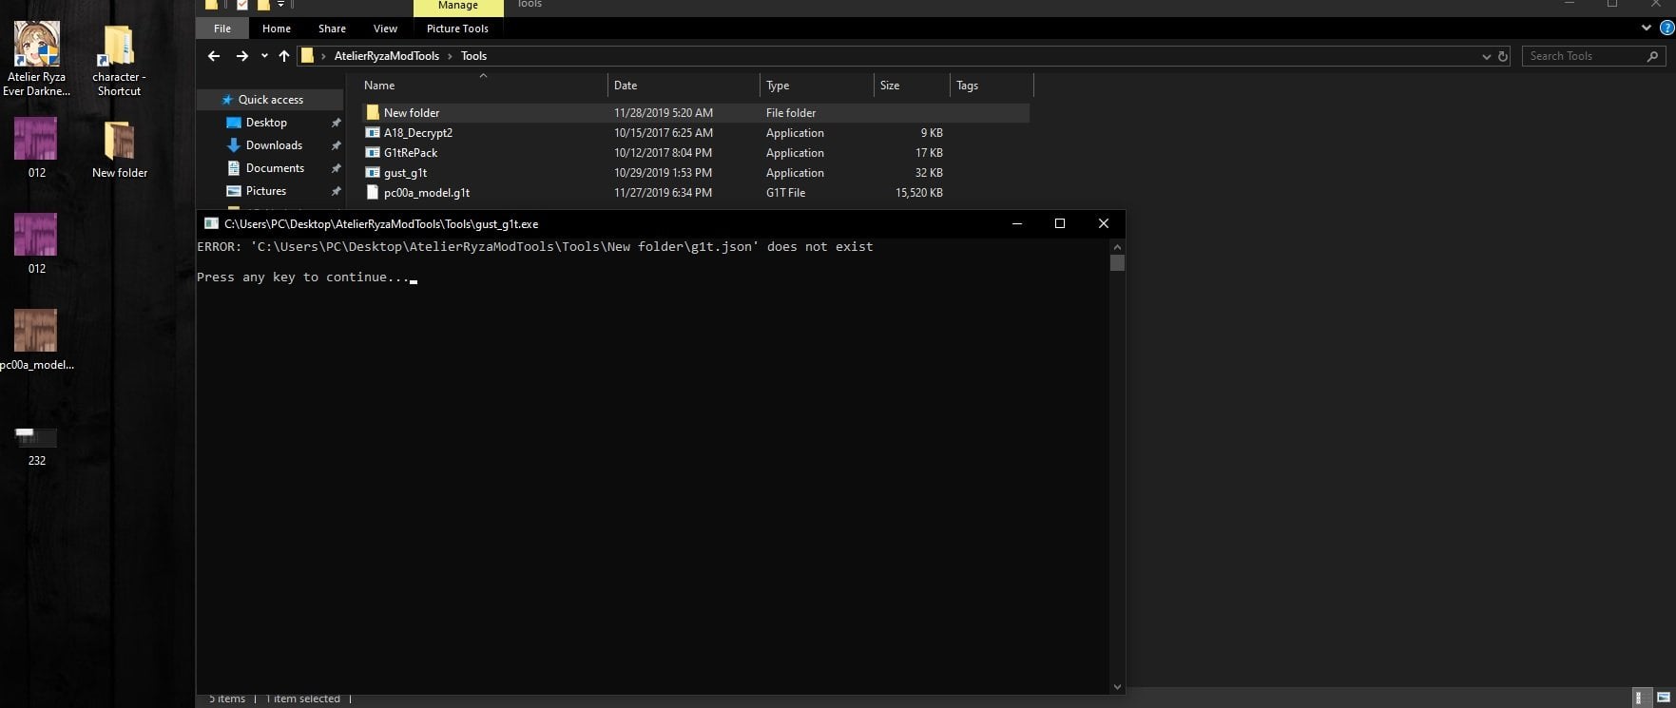Open Downloads in the navigation pane
The width and height of the screenshot is (1676, 708).
tap(274, 145)
